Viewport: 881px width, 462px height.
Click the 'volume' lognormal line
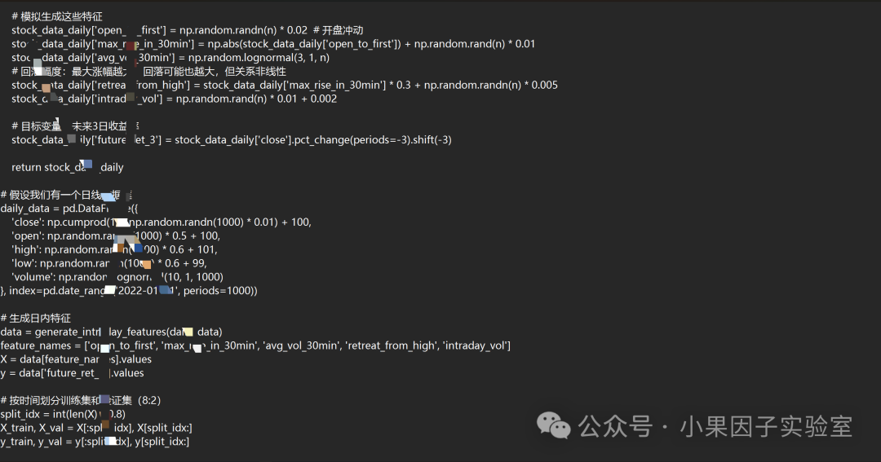pyautogui.click(x=117, y=277)
